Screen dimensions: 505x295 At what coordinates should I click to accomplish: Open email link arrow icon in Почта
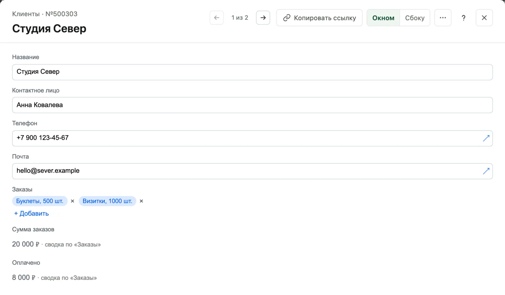486,171
